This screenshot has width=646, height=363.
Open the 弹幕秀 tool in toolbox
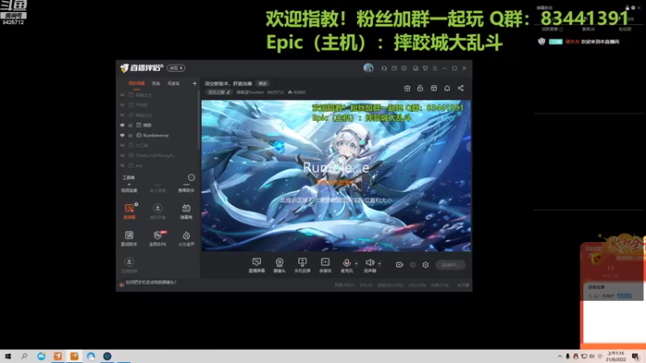[x=187, y=211]
